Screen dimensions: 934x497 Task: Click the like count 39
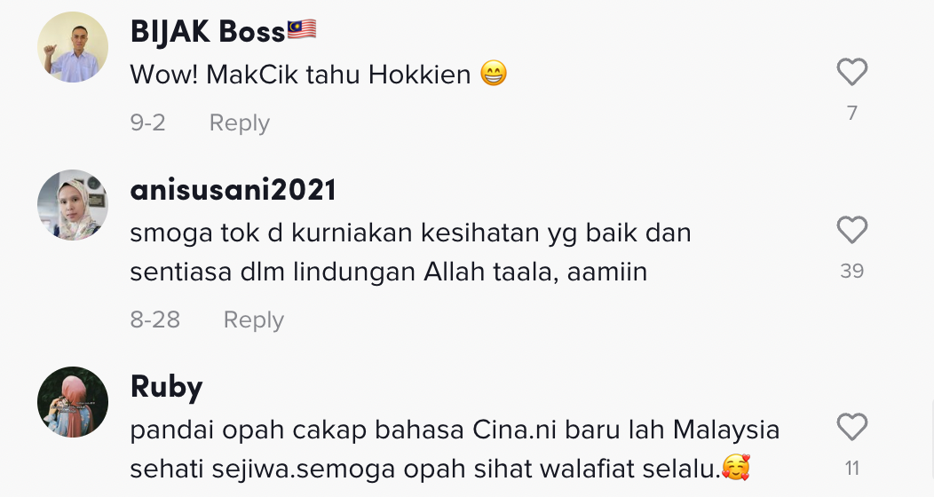[x=851, y=271]
